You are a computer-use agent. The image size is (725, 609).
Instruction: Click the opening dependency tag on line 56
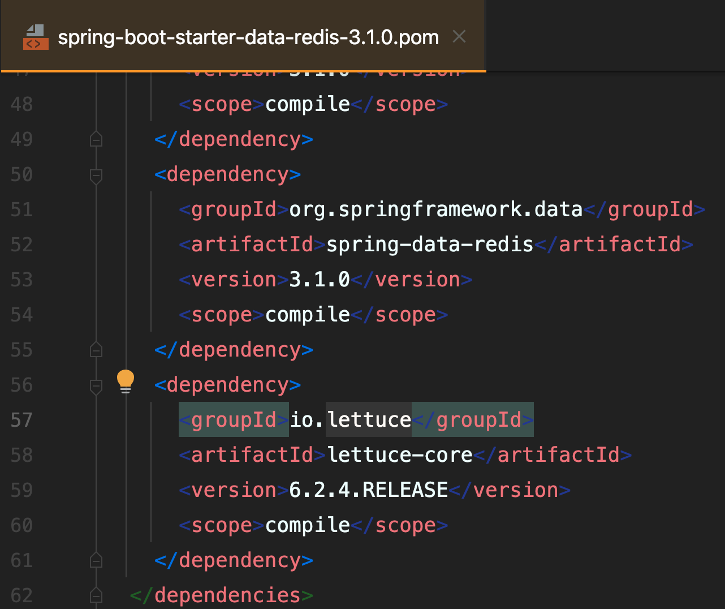coord(227,385)
